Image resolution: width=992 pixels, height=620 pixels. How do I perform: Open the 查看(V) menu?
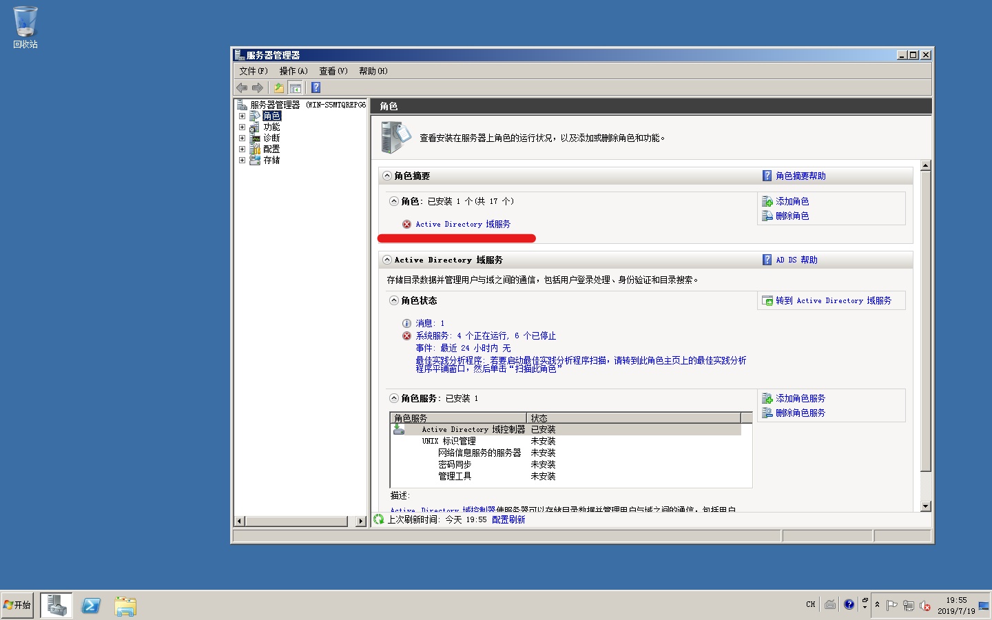click(333, 71)
